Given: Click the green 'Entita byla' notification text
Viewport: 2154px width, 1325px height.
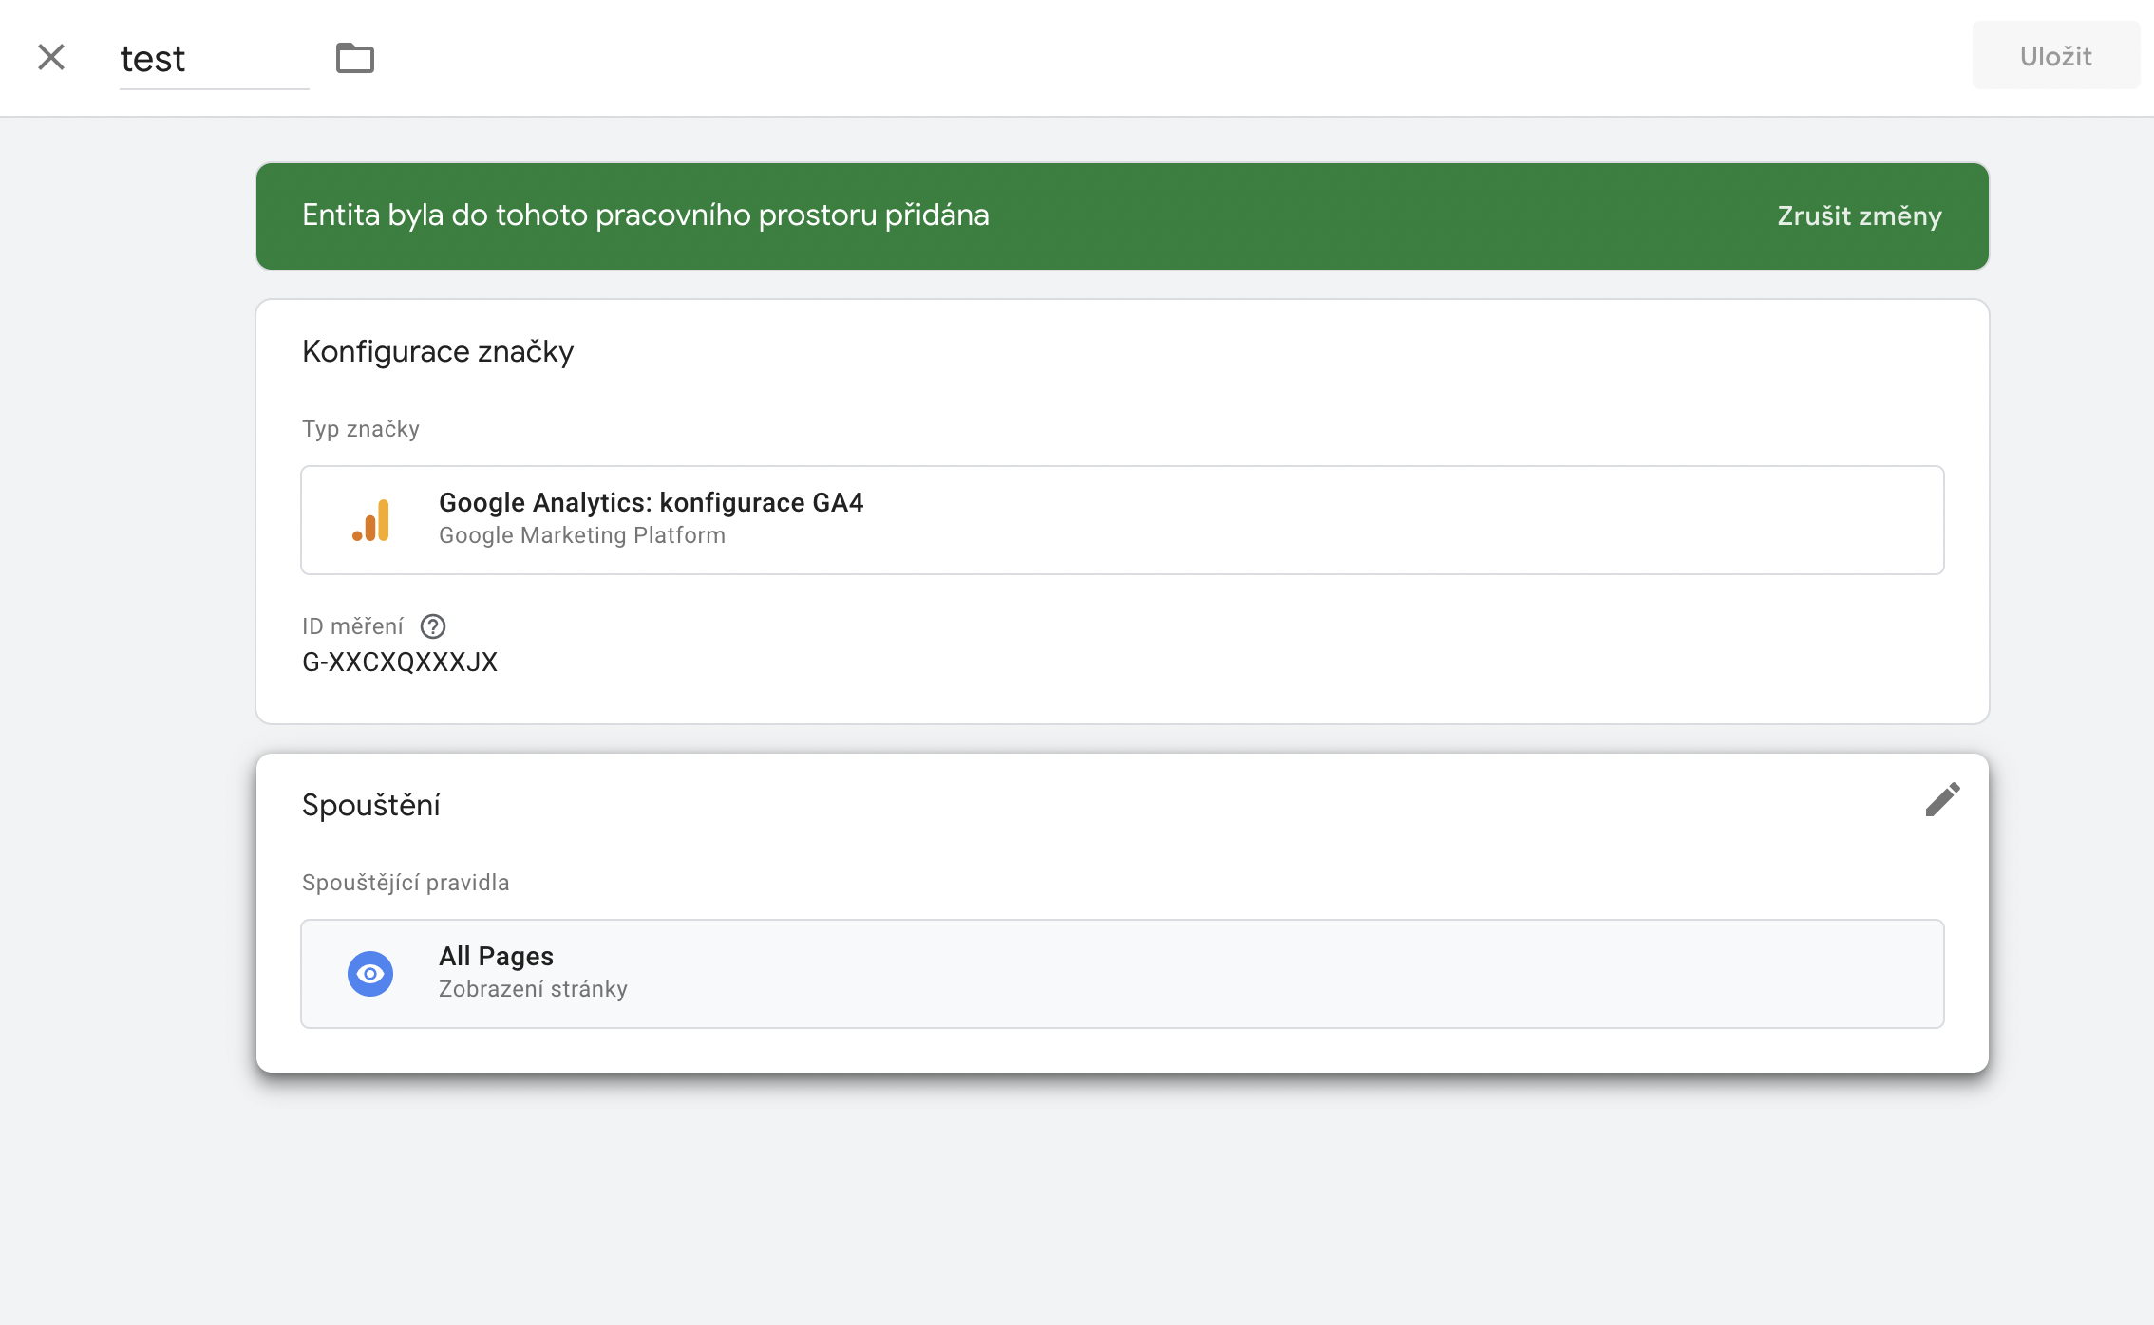Looking at the screenshot, I should coord(645,215).
